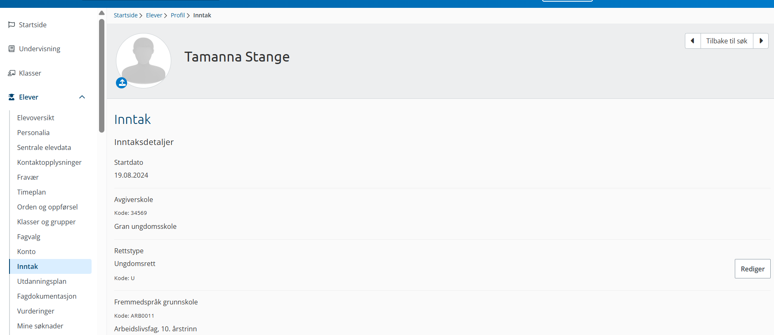Click the Startside flag icon in sidebar
This screenshot has height=335, width=774.
click(x=12, y=25)
